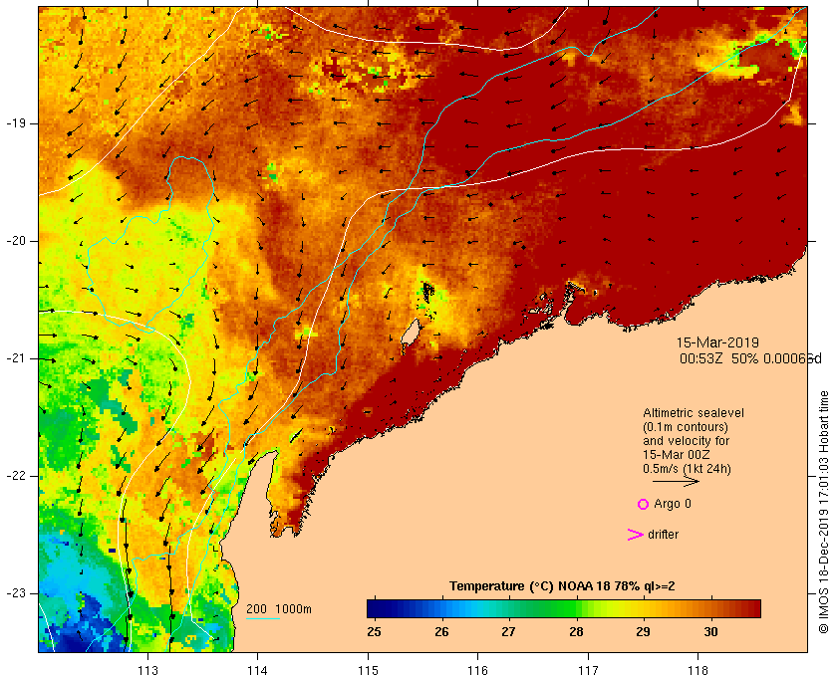
Task: Click the '200 1000m' depth label
Action: [279, 609]
